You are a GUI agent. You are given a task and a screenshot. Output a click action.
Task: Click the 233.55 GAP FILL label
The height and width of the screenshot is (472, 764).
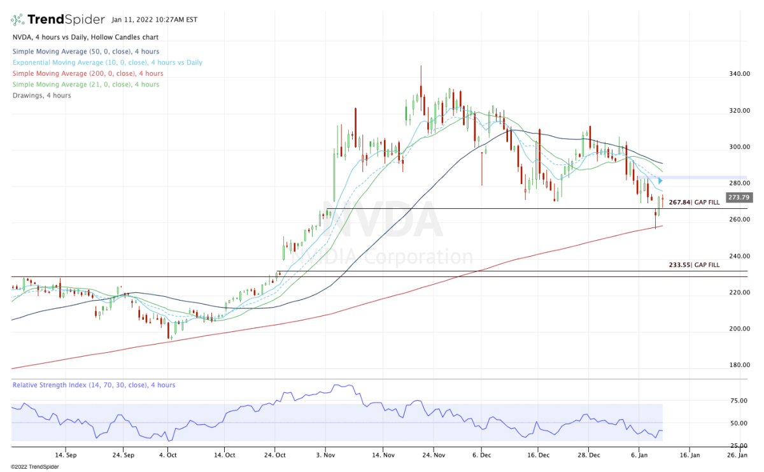pyautogui.click(x=694, y=264)
